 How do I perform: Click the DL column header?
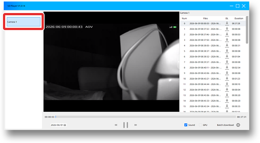click(227, 19)
